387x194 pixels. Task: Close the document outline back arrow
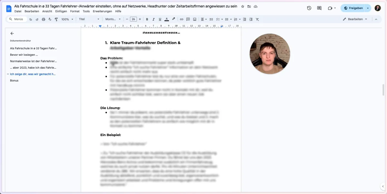click(x=12, y=33)
